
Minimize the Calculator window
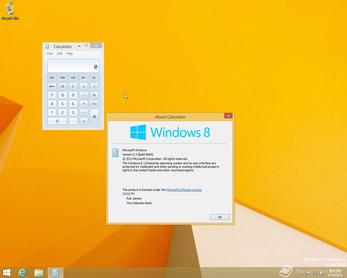(x=79, y=46)
